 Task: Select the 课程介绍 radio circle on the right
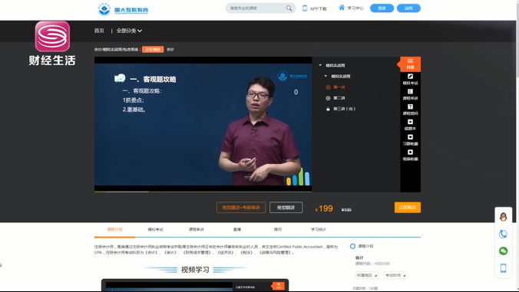tap(352, 246)
